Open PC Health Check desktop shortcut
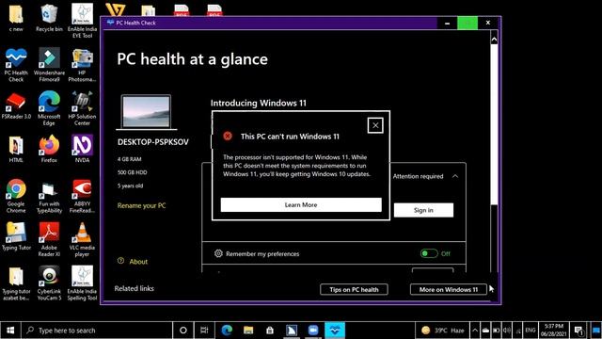 (16, 65)
